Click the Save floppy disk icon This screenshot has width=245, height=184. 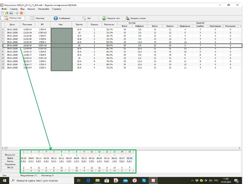(x=11, y=13)
